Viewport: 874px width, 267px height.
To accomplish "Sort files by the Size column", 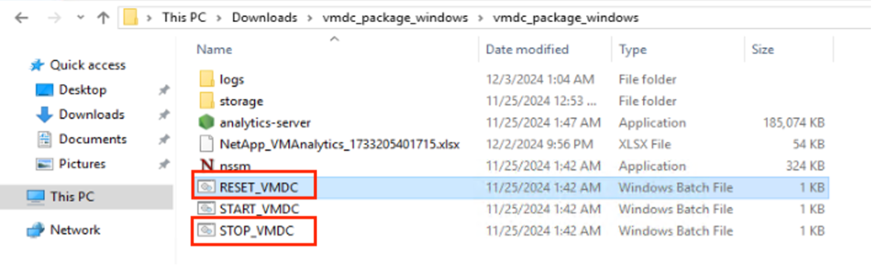I will point(762,49).
